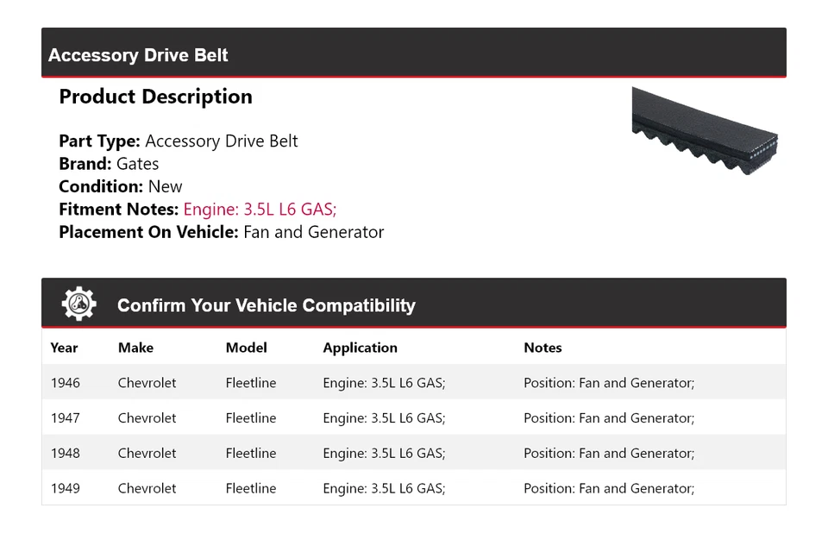Screen dimensions: 828x533
Task: Click the drive belt product image
Action: [705, 132]
